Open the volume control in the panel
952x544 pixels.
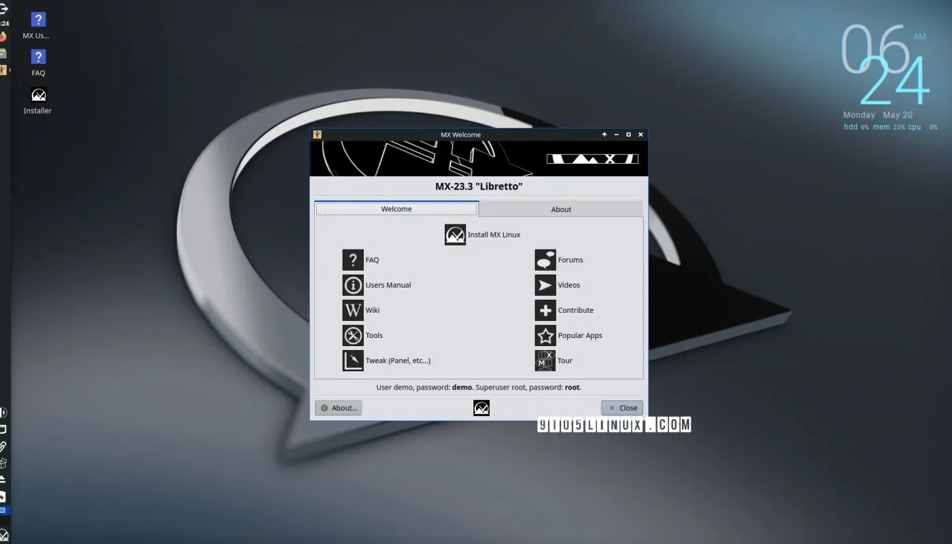pos(3,412)
